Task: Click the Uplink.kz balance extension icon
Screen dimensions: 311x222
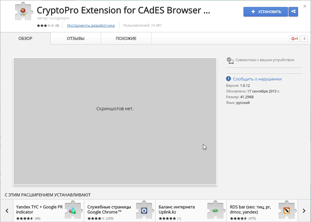Action: 215,210
